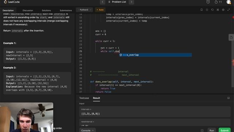Open the keyboard shortcuts icon
The image size is (234, 132).
(x=218, y=10)
